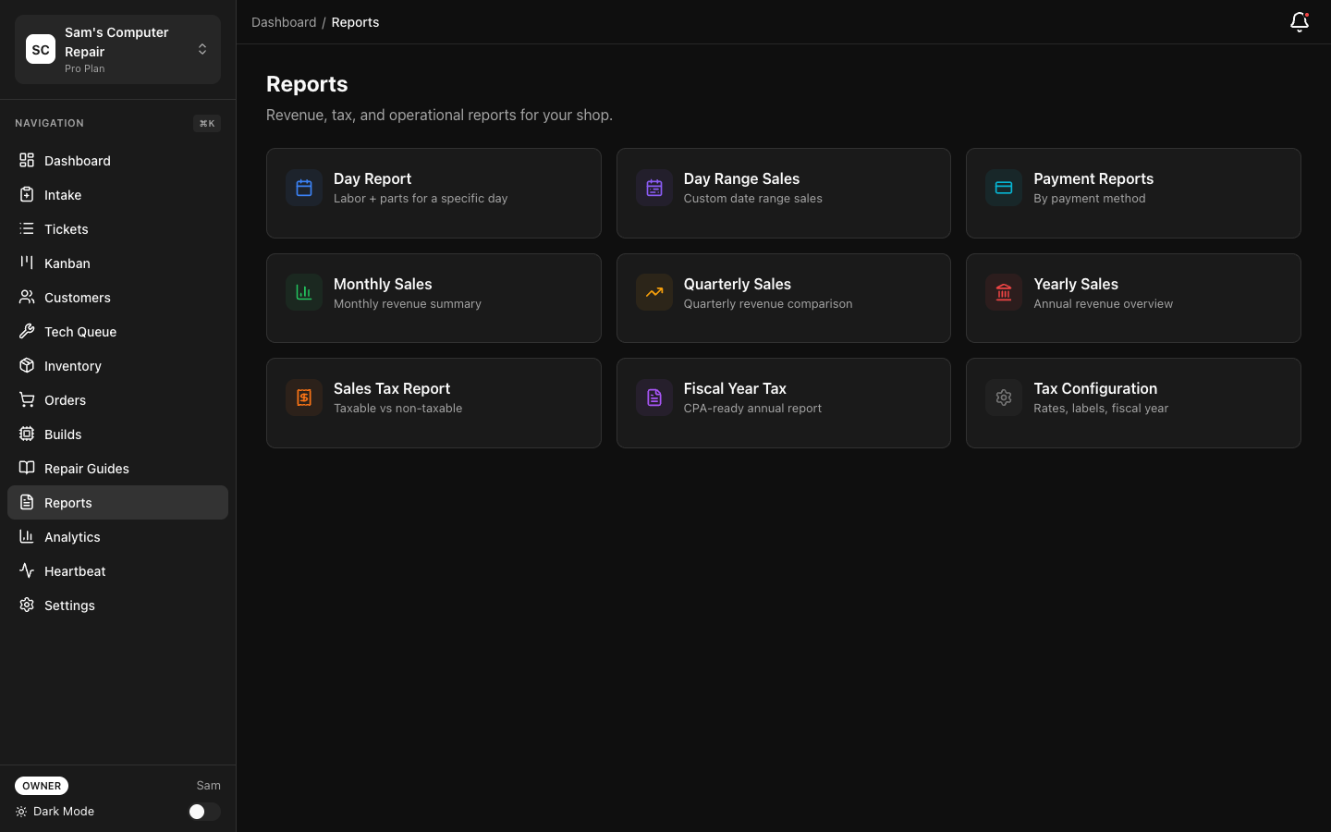This screenshot has width=1331, height=832.
Task: Click the OWNER badge
Action: click(41, 785)
